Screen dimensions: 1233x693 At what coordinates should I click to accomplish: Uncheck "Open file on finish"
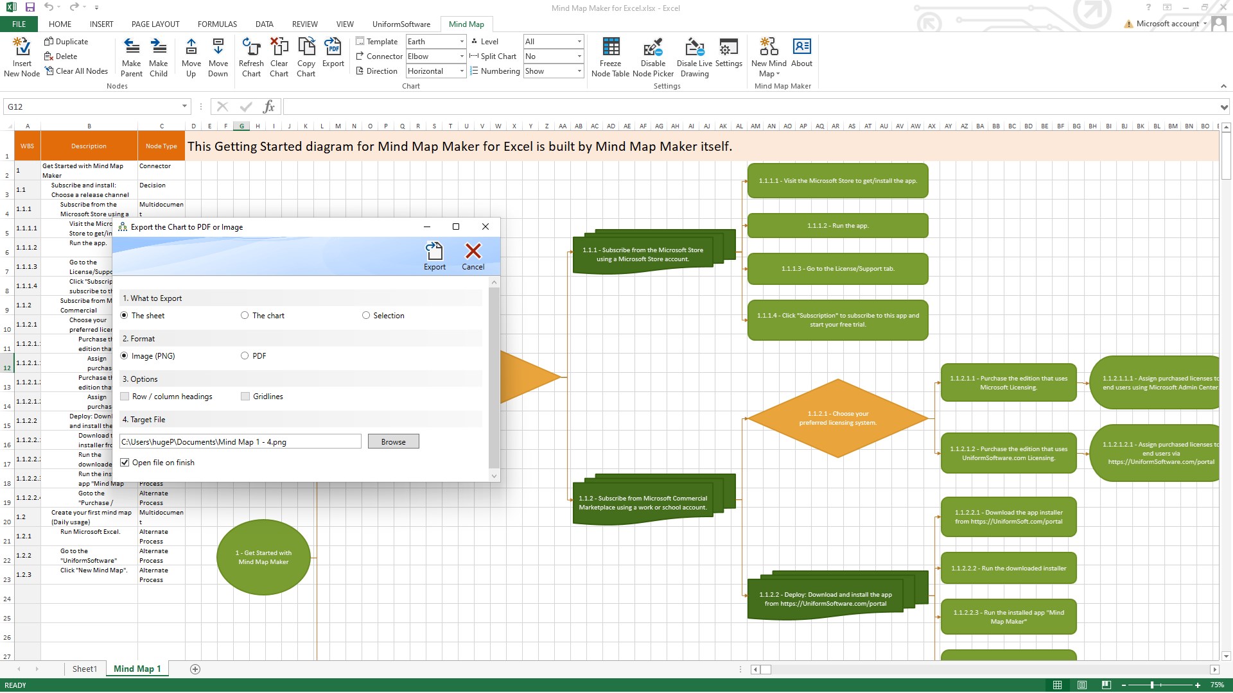[x=125, y=463]
